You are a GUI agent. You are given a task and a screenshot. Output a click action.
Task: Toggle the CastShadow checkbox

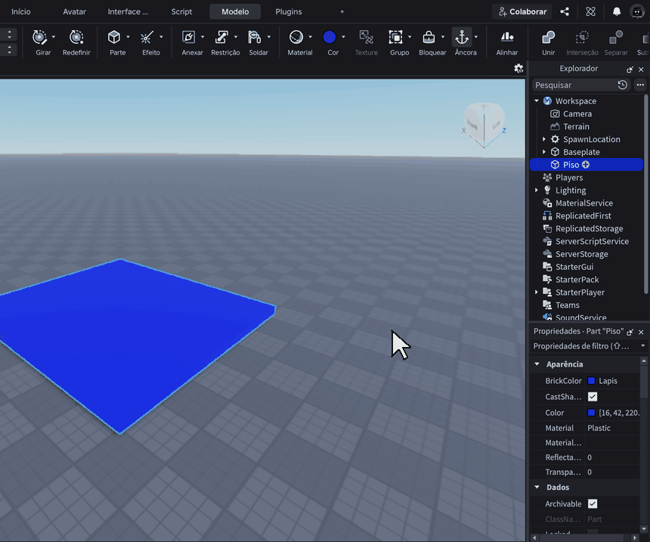[593, 397]
